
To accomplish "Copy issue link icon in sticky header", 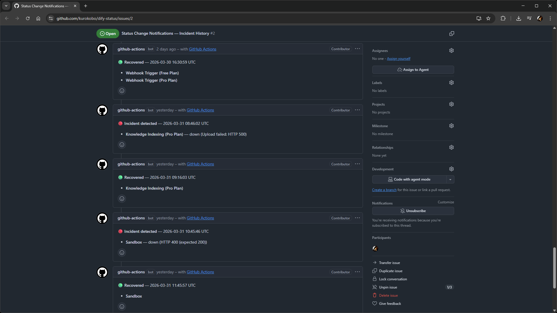I will pyautogui.click(x=452, y=34).
